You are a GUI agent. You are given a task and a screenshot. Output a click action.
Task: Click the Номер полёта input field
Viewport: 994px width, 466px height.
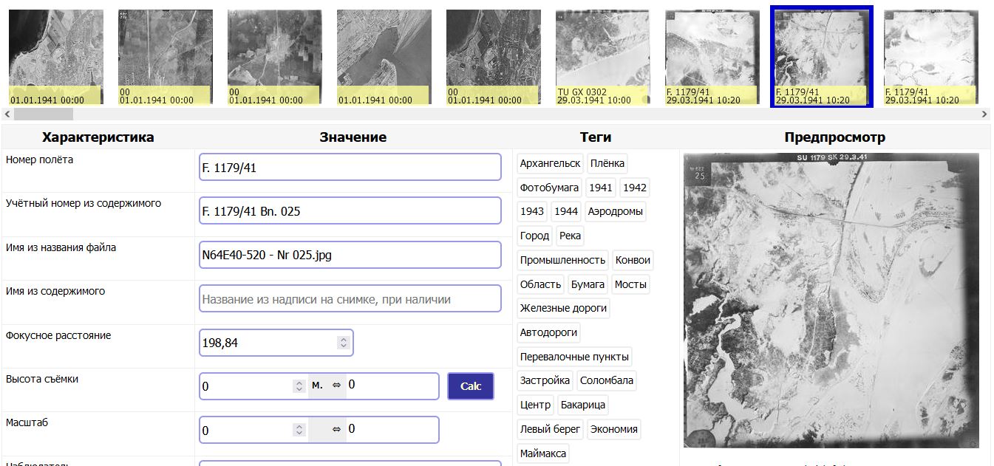(350, 168)
